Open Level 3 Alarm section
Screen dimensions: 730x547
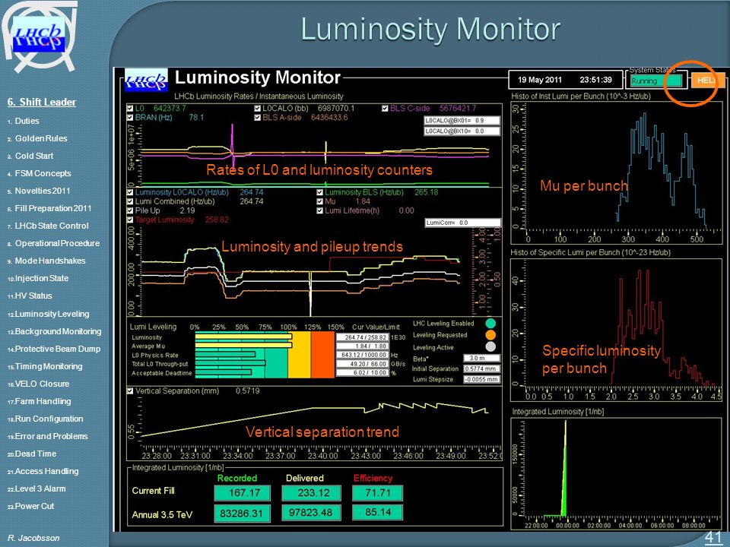(x=40, y=489)
